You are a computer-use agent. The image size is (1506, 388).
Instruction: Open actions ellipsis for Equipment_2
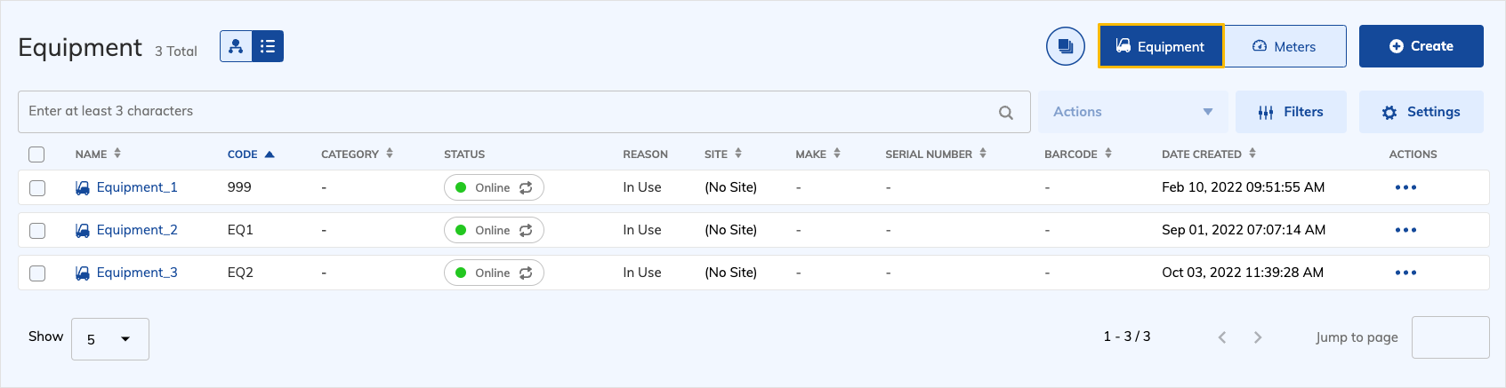[1405, 230]
